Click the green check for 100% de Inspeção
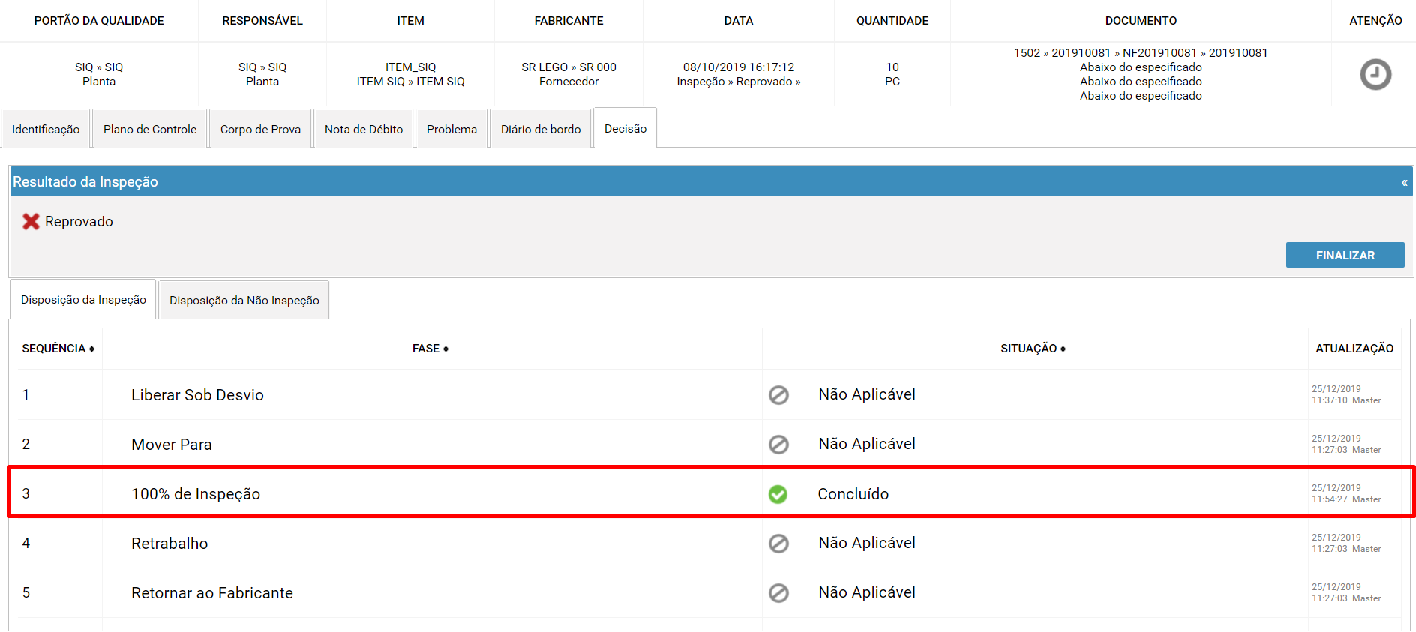 [x=778, y=494]
